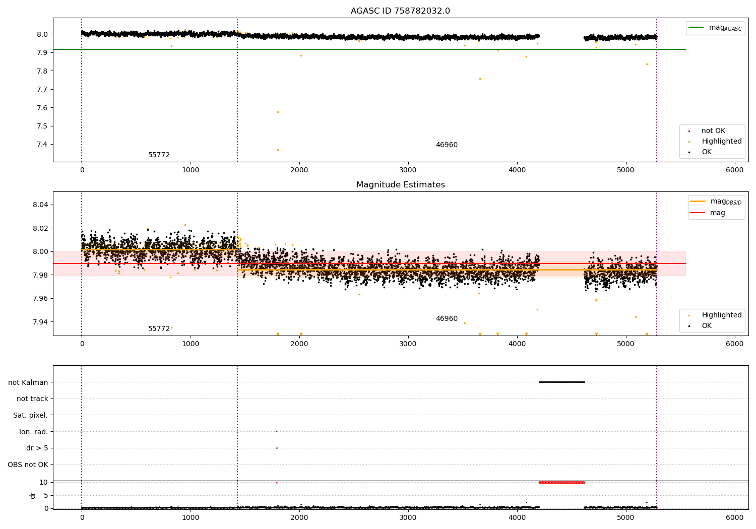Click the 'dr > 5' row label
This screenshot has width=756, height=529.
point(37,448)
